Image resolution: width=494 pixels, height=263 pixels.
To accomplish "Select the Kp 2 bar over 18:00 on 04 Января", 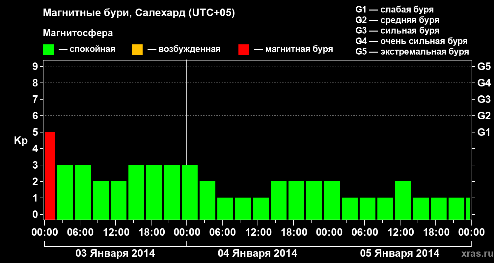I will coord(296,200).
